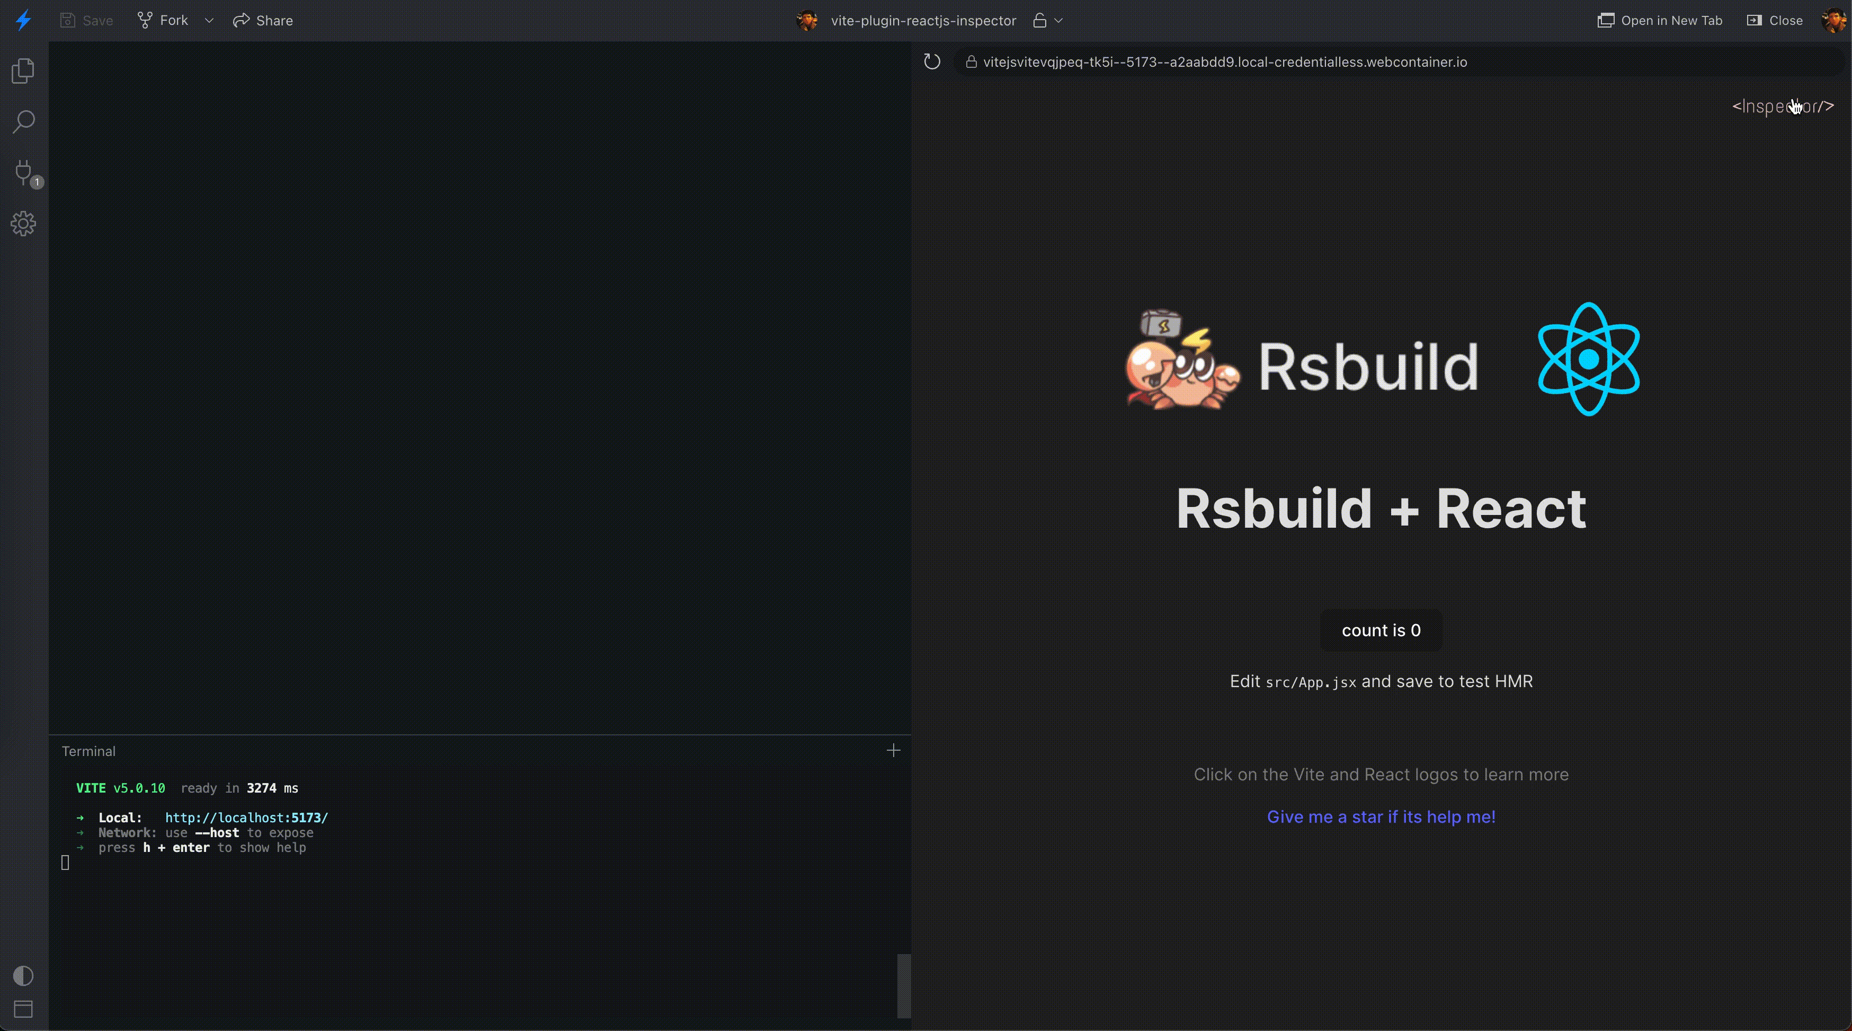Image resolution: width=1852 pixels, height=1031 pixels.
Task: Expand the Fork dropdown arrow
Action: (209, 20)
